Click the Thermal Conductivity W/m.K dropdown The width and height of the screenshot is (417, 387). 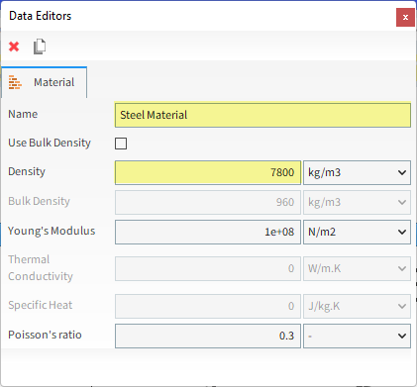[x=357, y=268]
